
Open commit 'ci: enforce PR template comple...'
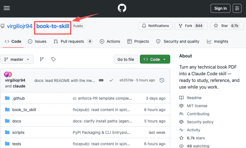tap(102, 98)
